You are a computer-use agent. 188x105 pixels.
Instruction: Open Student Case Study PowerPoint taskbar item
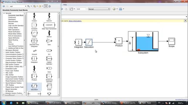[128, 103]
